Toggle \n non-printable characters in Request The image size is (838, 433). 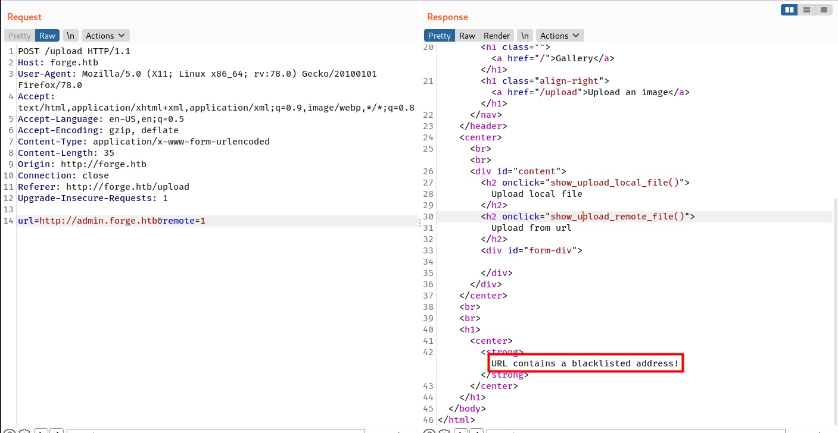[70, 36]
